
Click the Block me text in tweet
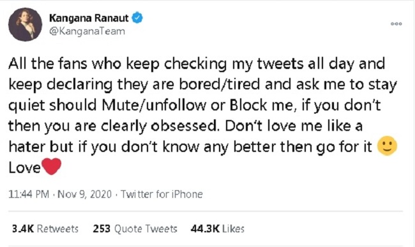tap(262, 105)
